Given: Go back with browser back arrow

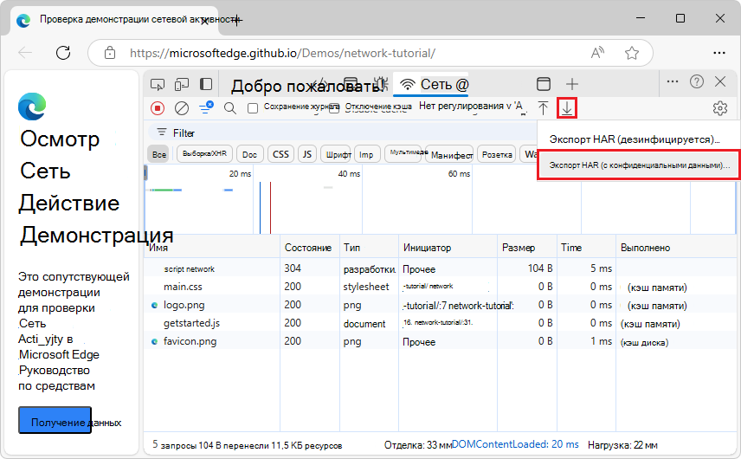Looking at the screenshot, I should [x=25, y=53].
